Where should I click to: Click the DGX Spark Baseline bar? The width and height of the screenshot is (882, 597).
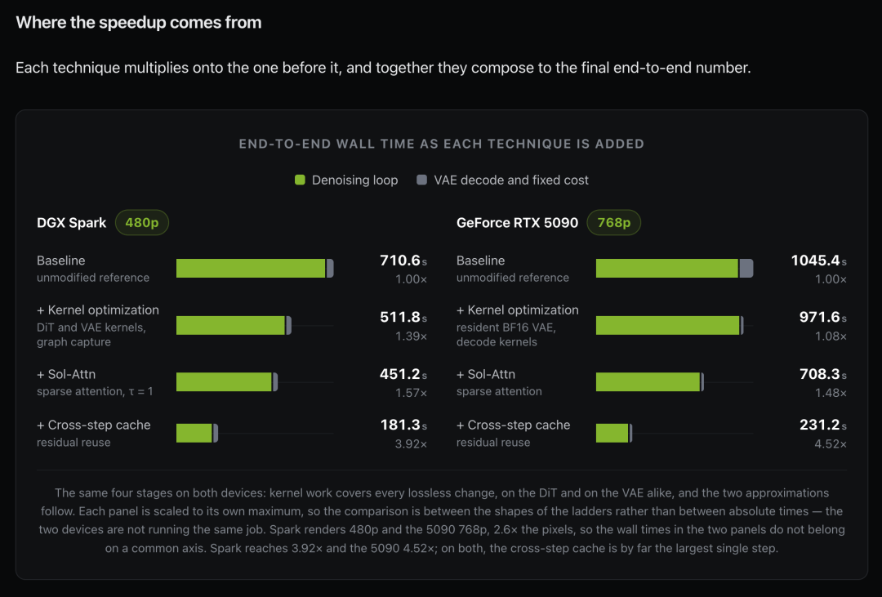click(x=255, y=269)
